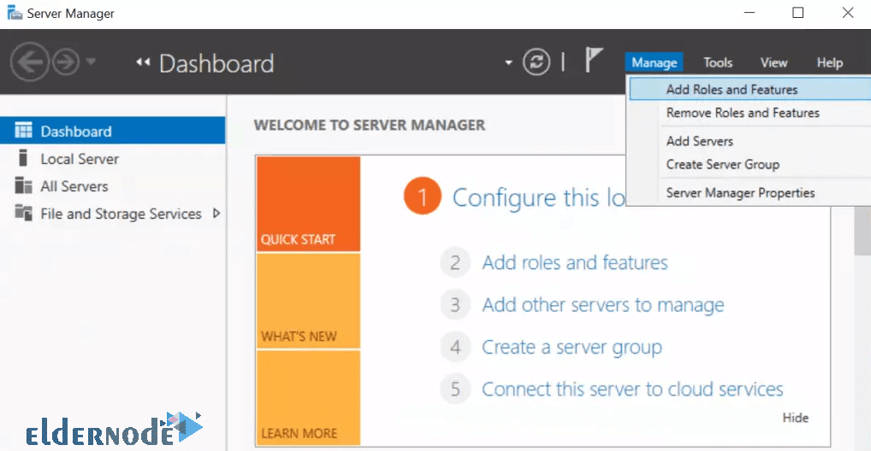Expand the File and Storage Services arrow
The width and height of the screenshot is (871, 451).
[x=216, y=213]
